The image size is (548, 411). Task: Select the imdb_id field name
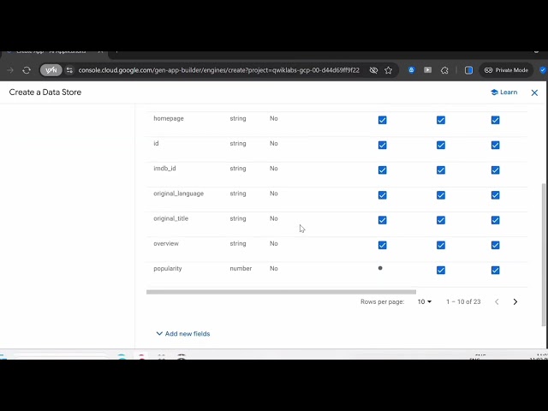(164, 169)
